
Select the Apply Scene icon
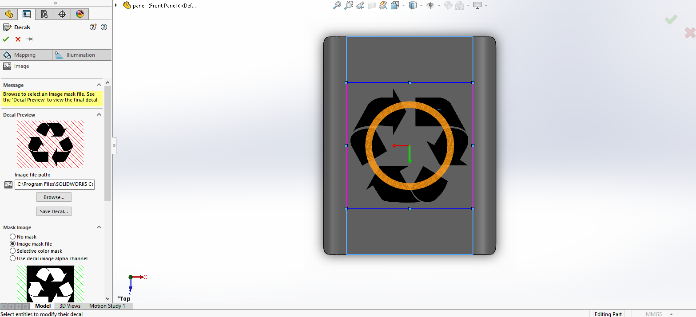[x=461, y=5]
